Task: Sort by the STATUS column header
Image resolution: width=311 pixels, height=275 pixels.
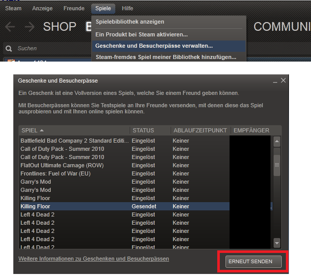Action: coord(151,130)
